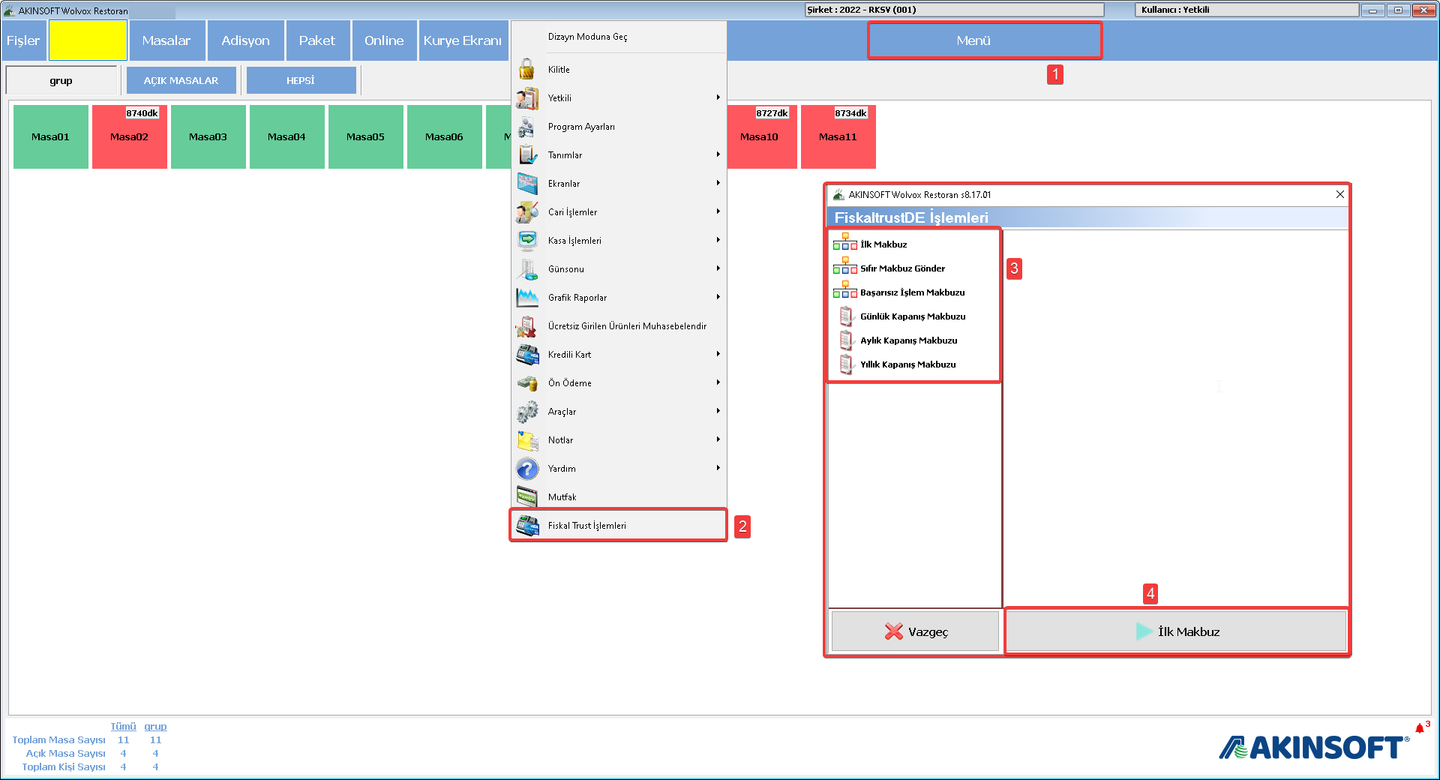Viewport: 1440px width, 780px height.
Task: Expand the Kasa İşlemleri submenu arrow
Action: [x=718, y=240]
